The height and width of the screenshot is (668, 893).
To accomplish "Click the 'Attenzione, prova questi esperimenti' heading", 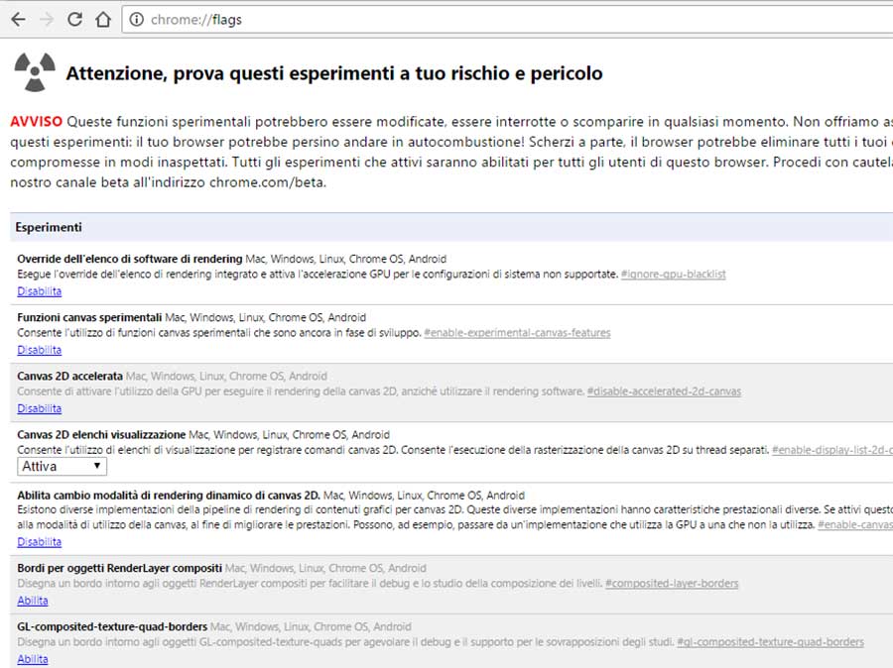I will [x=334, y=73].
